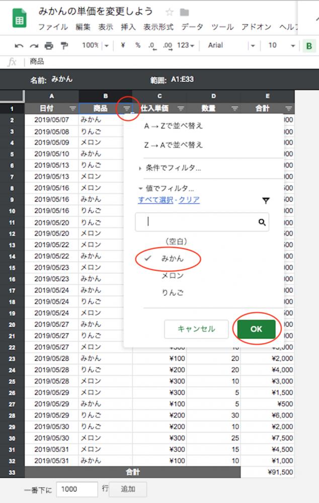Open the データ menu
This screenshot has width=319, height=503.
coord(192,27)
